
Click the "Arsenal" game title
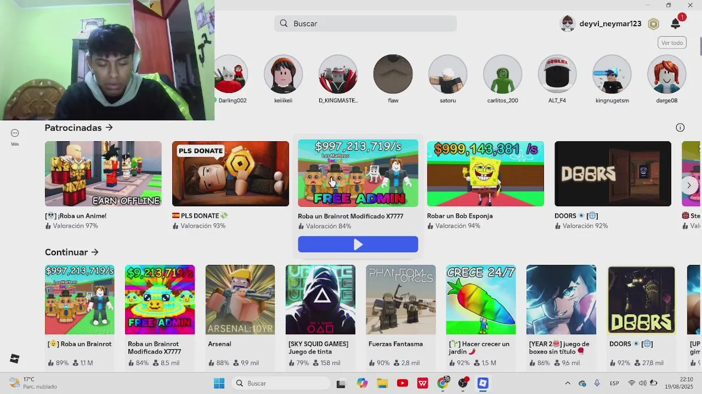(219, 344)
